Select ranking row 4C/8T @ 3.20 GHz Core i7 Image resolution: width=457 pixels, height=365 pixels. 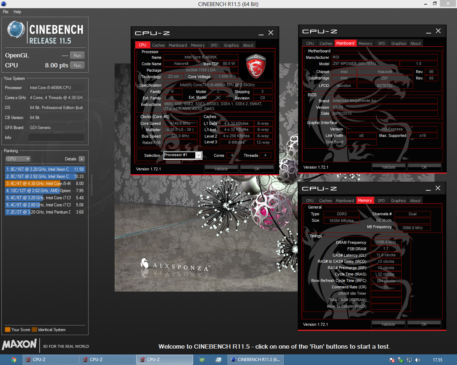(45, 198)
